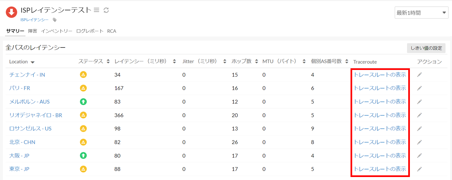Click the green up status icon for メルボルン
The image size is (452, 180).
[83, 102]
